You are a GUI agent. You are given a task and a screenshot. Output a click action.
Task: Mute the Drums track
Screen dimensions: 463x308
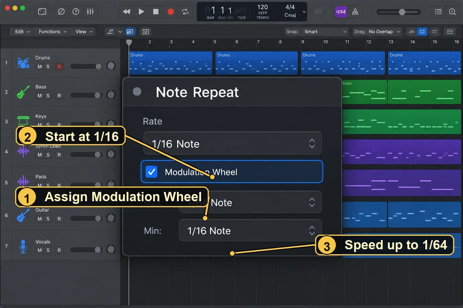tap(39, 66)
